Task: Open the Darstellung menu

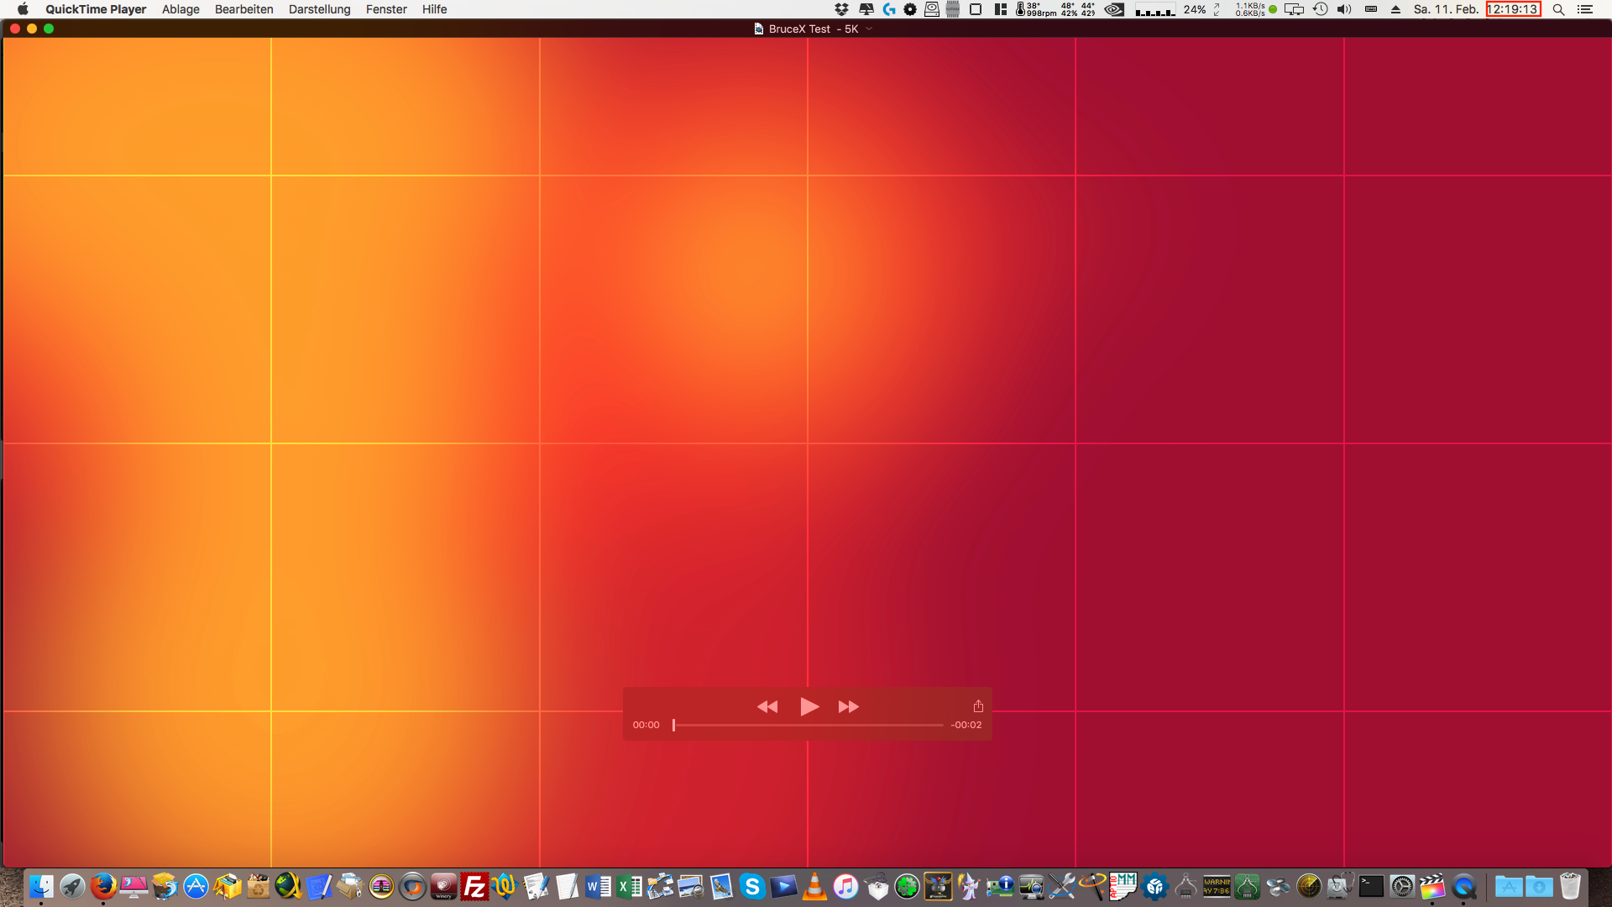Action: click(319, 9)
